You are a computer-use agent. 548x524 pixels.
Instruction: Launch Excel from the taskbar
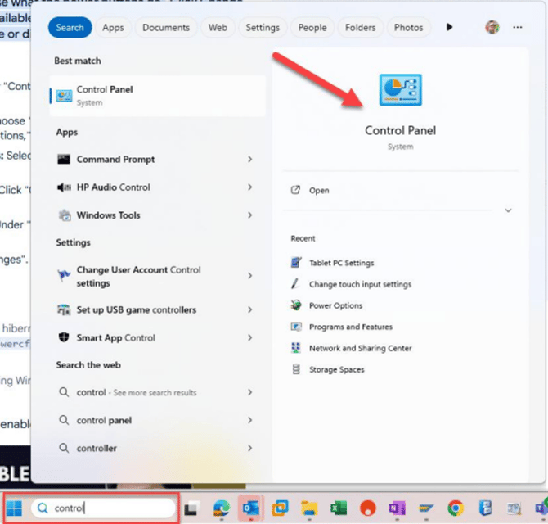[339, 508]
